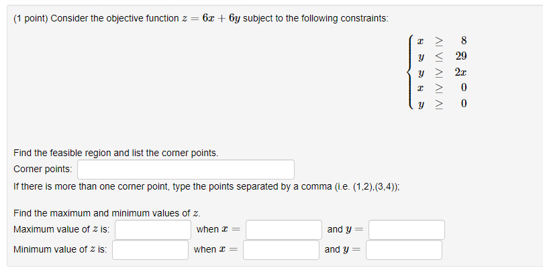Click the Corner points answer field
543x272 pixels.
coord(186,169)
